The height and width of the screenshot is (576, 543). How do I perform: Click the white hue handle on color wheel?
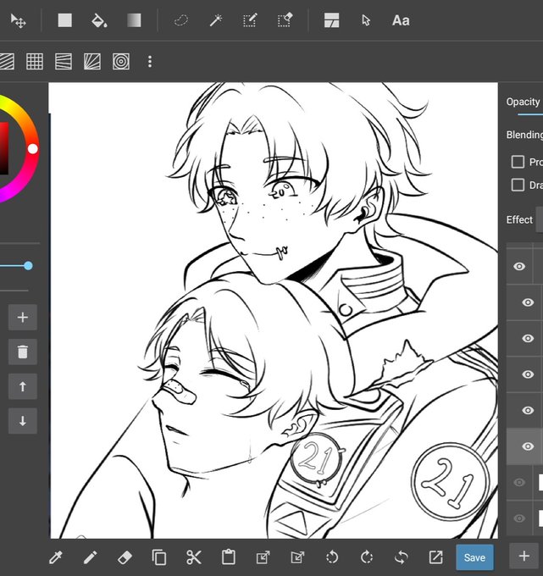pyautogui.click(x=33, y=149)
